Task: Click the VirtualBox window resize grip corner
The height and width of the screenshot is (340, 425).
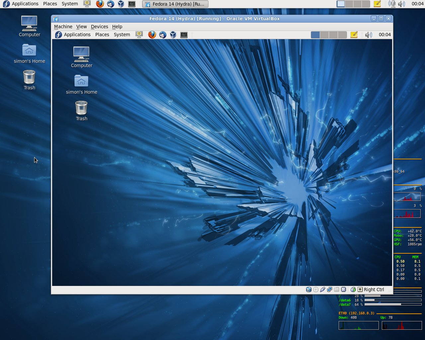Action: (390, 291)
